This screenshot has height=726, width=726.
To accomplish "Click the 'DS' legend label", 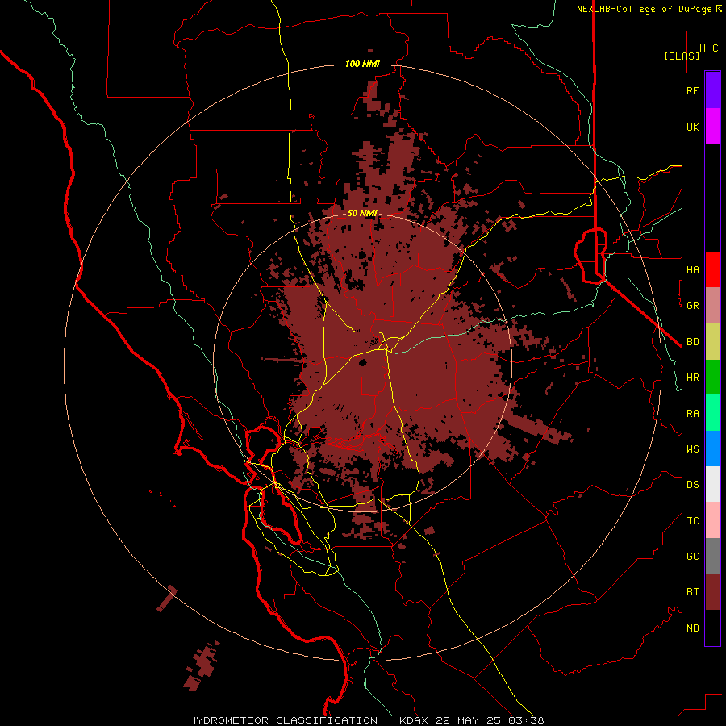I will (x=692, y=485).
